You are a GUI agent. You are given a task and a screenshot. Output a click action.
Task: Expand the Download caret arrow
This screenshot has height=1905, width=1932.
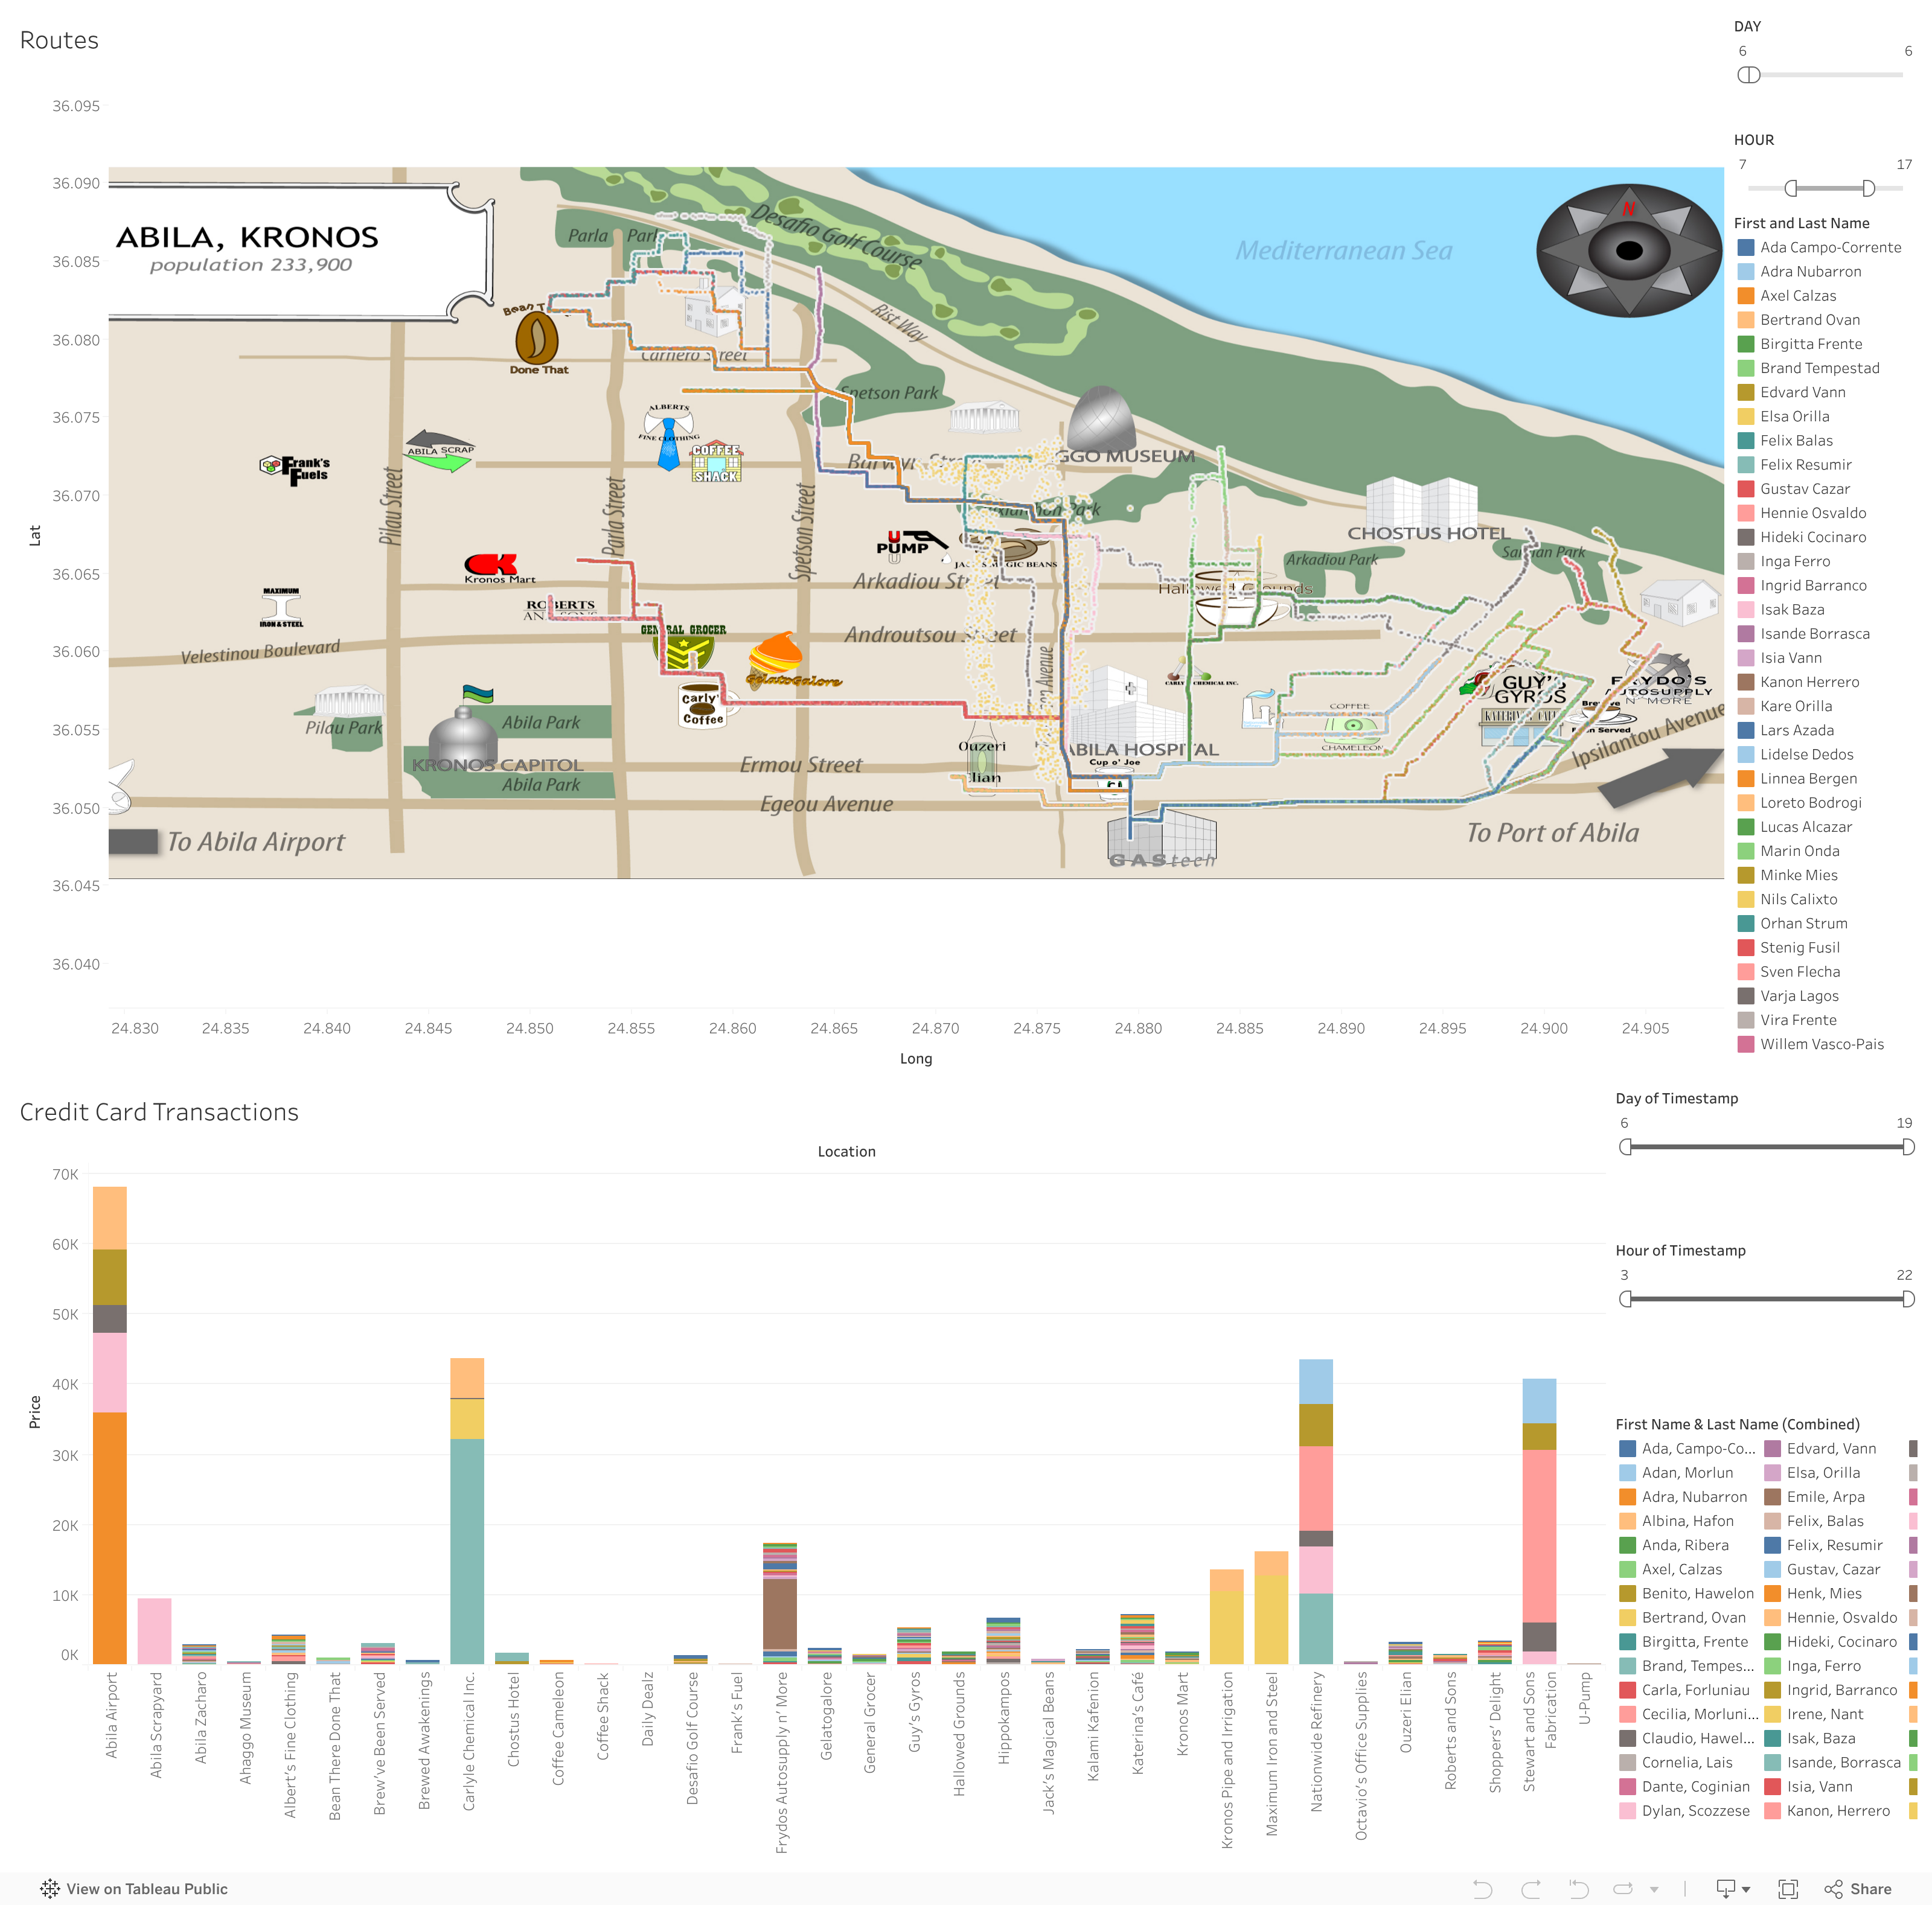coord(1746,1889)
